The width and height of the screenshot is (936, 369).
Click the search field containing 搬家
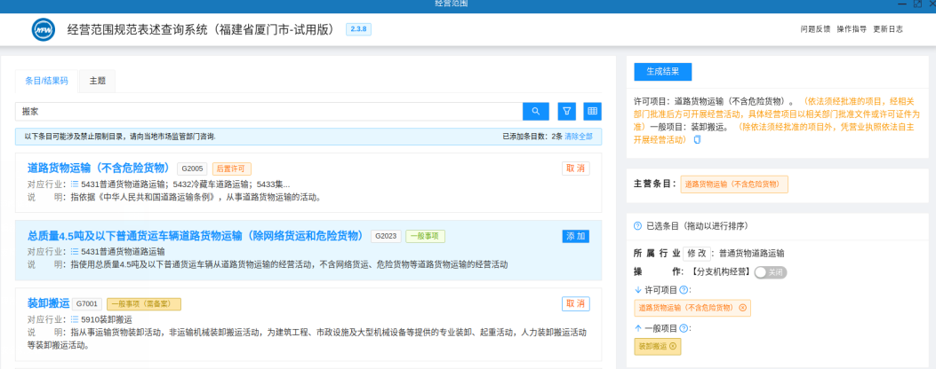268,111
